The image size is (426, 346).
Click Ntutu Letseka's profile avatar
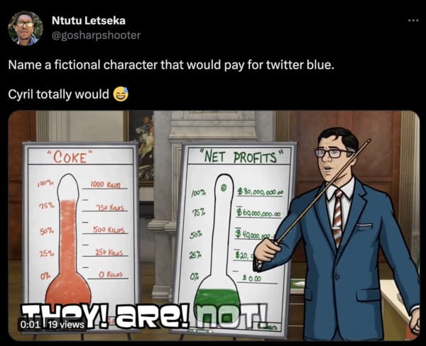click(26, 28)
